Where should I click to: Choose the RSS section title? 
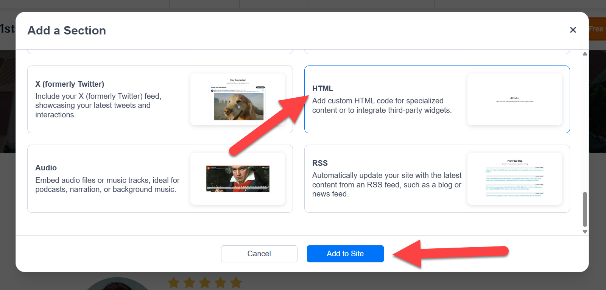pos(320,163)
